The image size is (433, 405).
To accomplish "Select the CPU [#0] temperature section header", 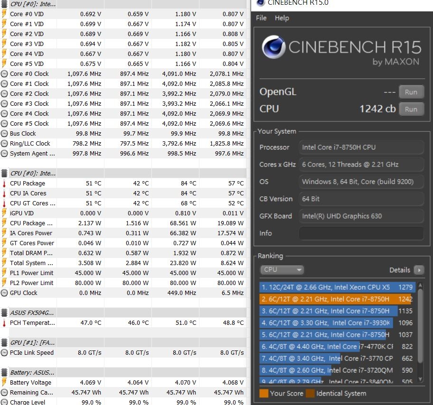I will coord(33,173).
